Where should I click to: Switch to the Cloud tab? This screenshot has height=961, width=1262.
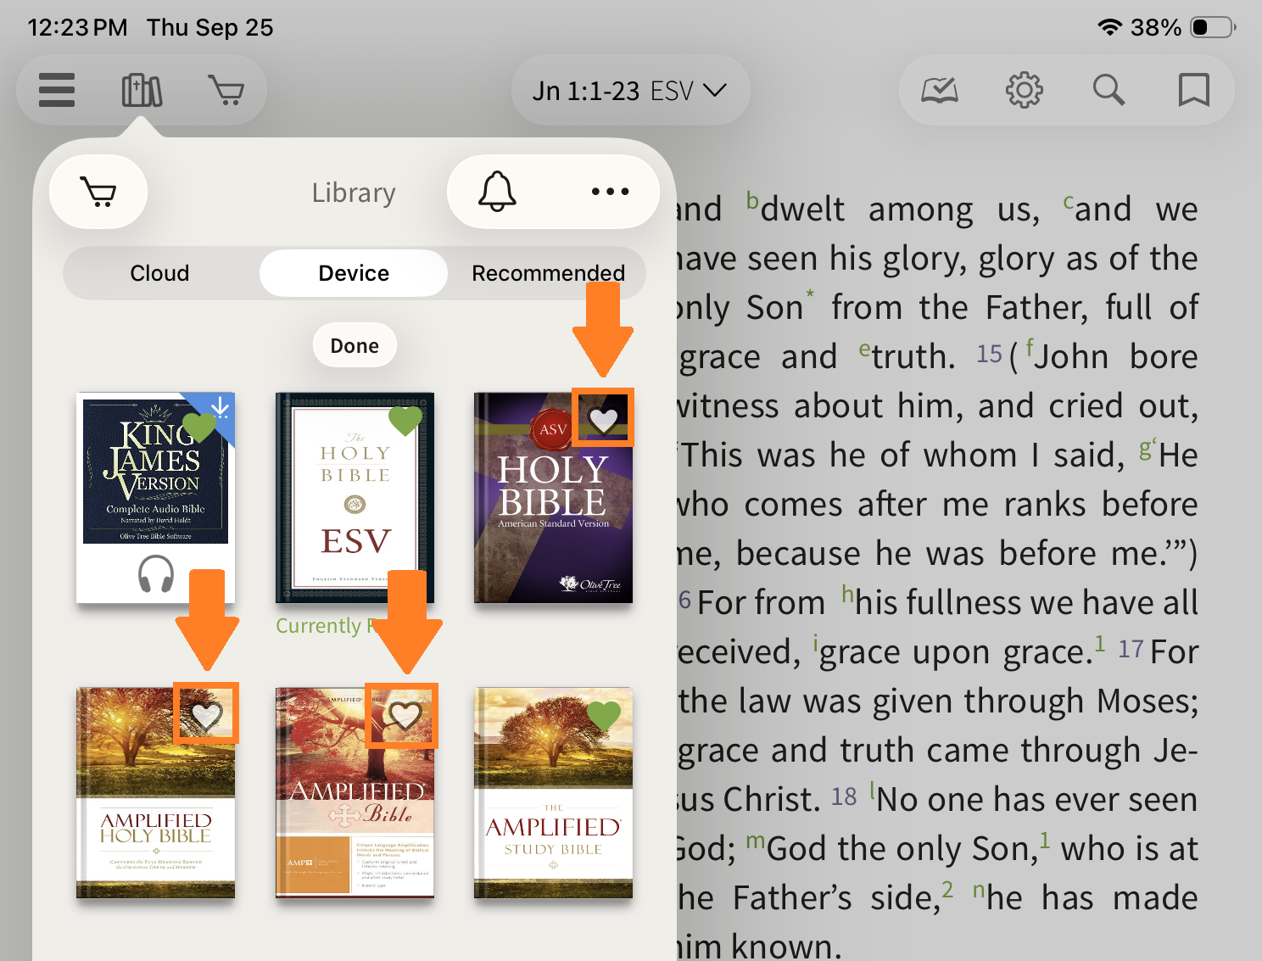point(159,273)
